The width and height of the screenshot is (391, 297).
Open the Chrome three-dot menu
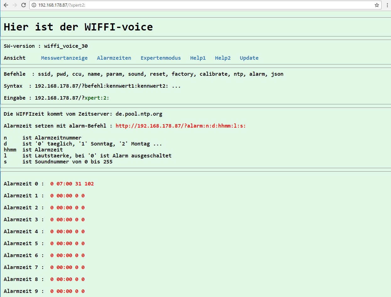click(387, 5)
